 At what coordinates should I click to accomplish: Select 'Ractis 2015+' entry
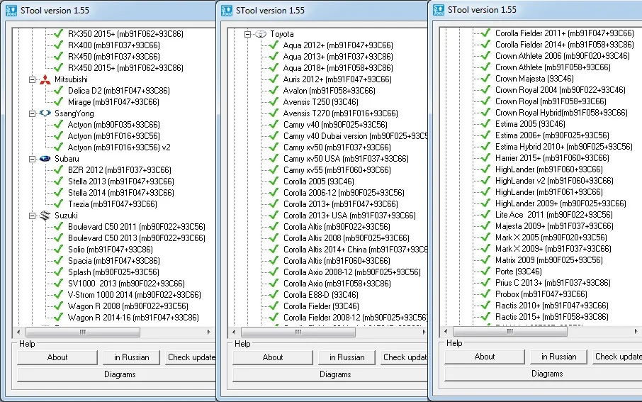(552, 317)
